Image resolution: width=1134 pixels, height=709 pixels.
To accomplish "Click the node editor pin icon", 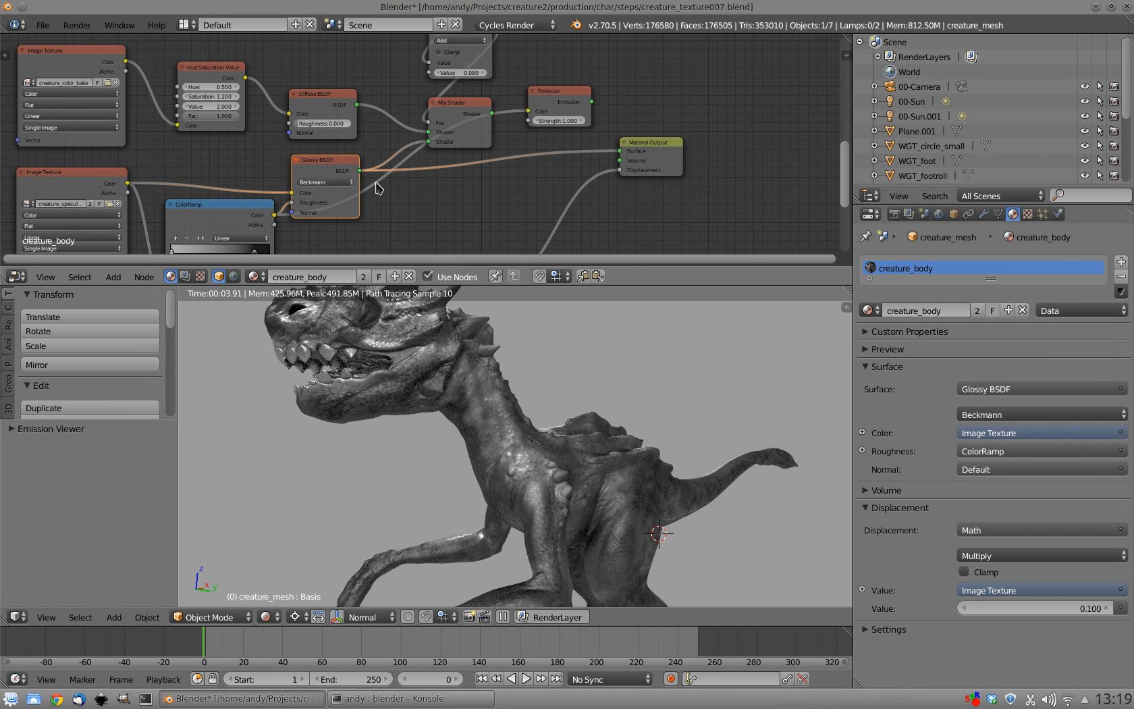I will [495, 276].
